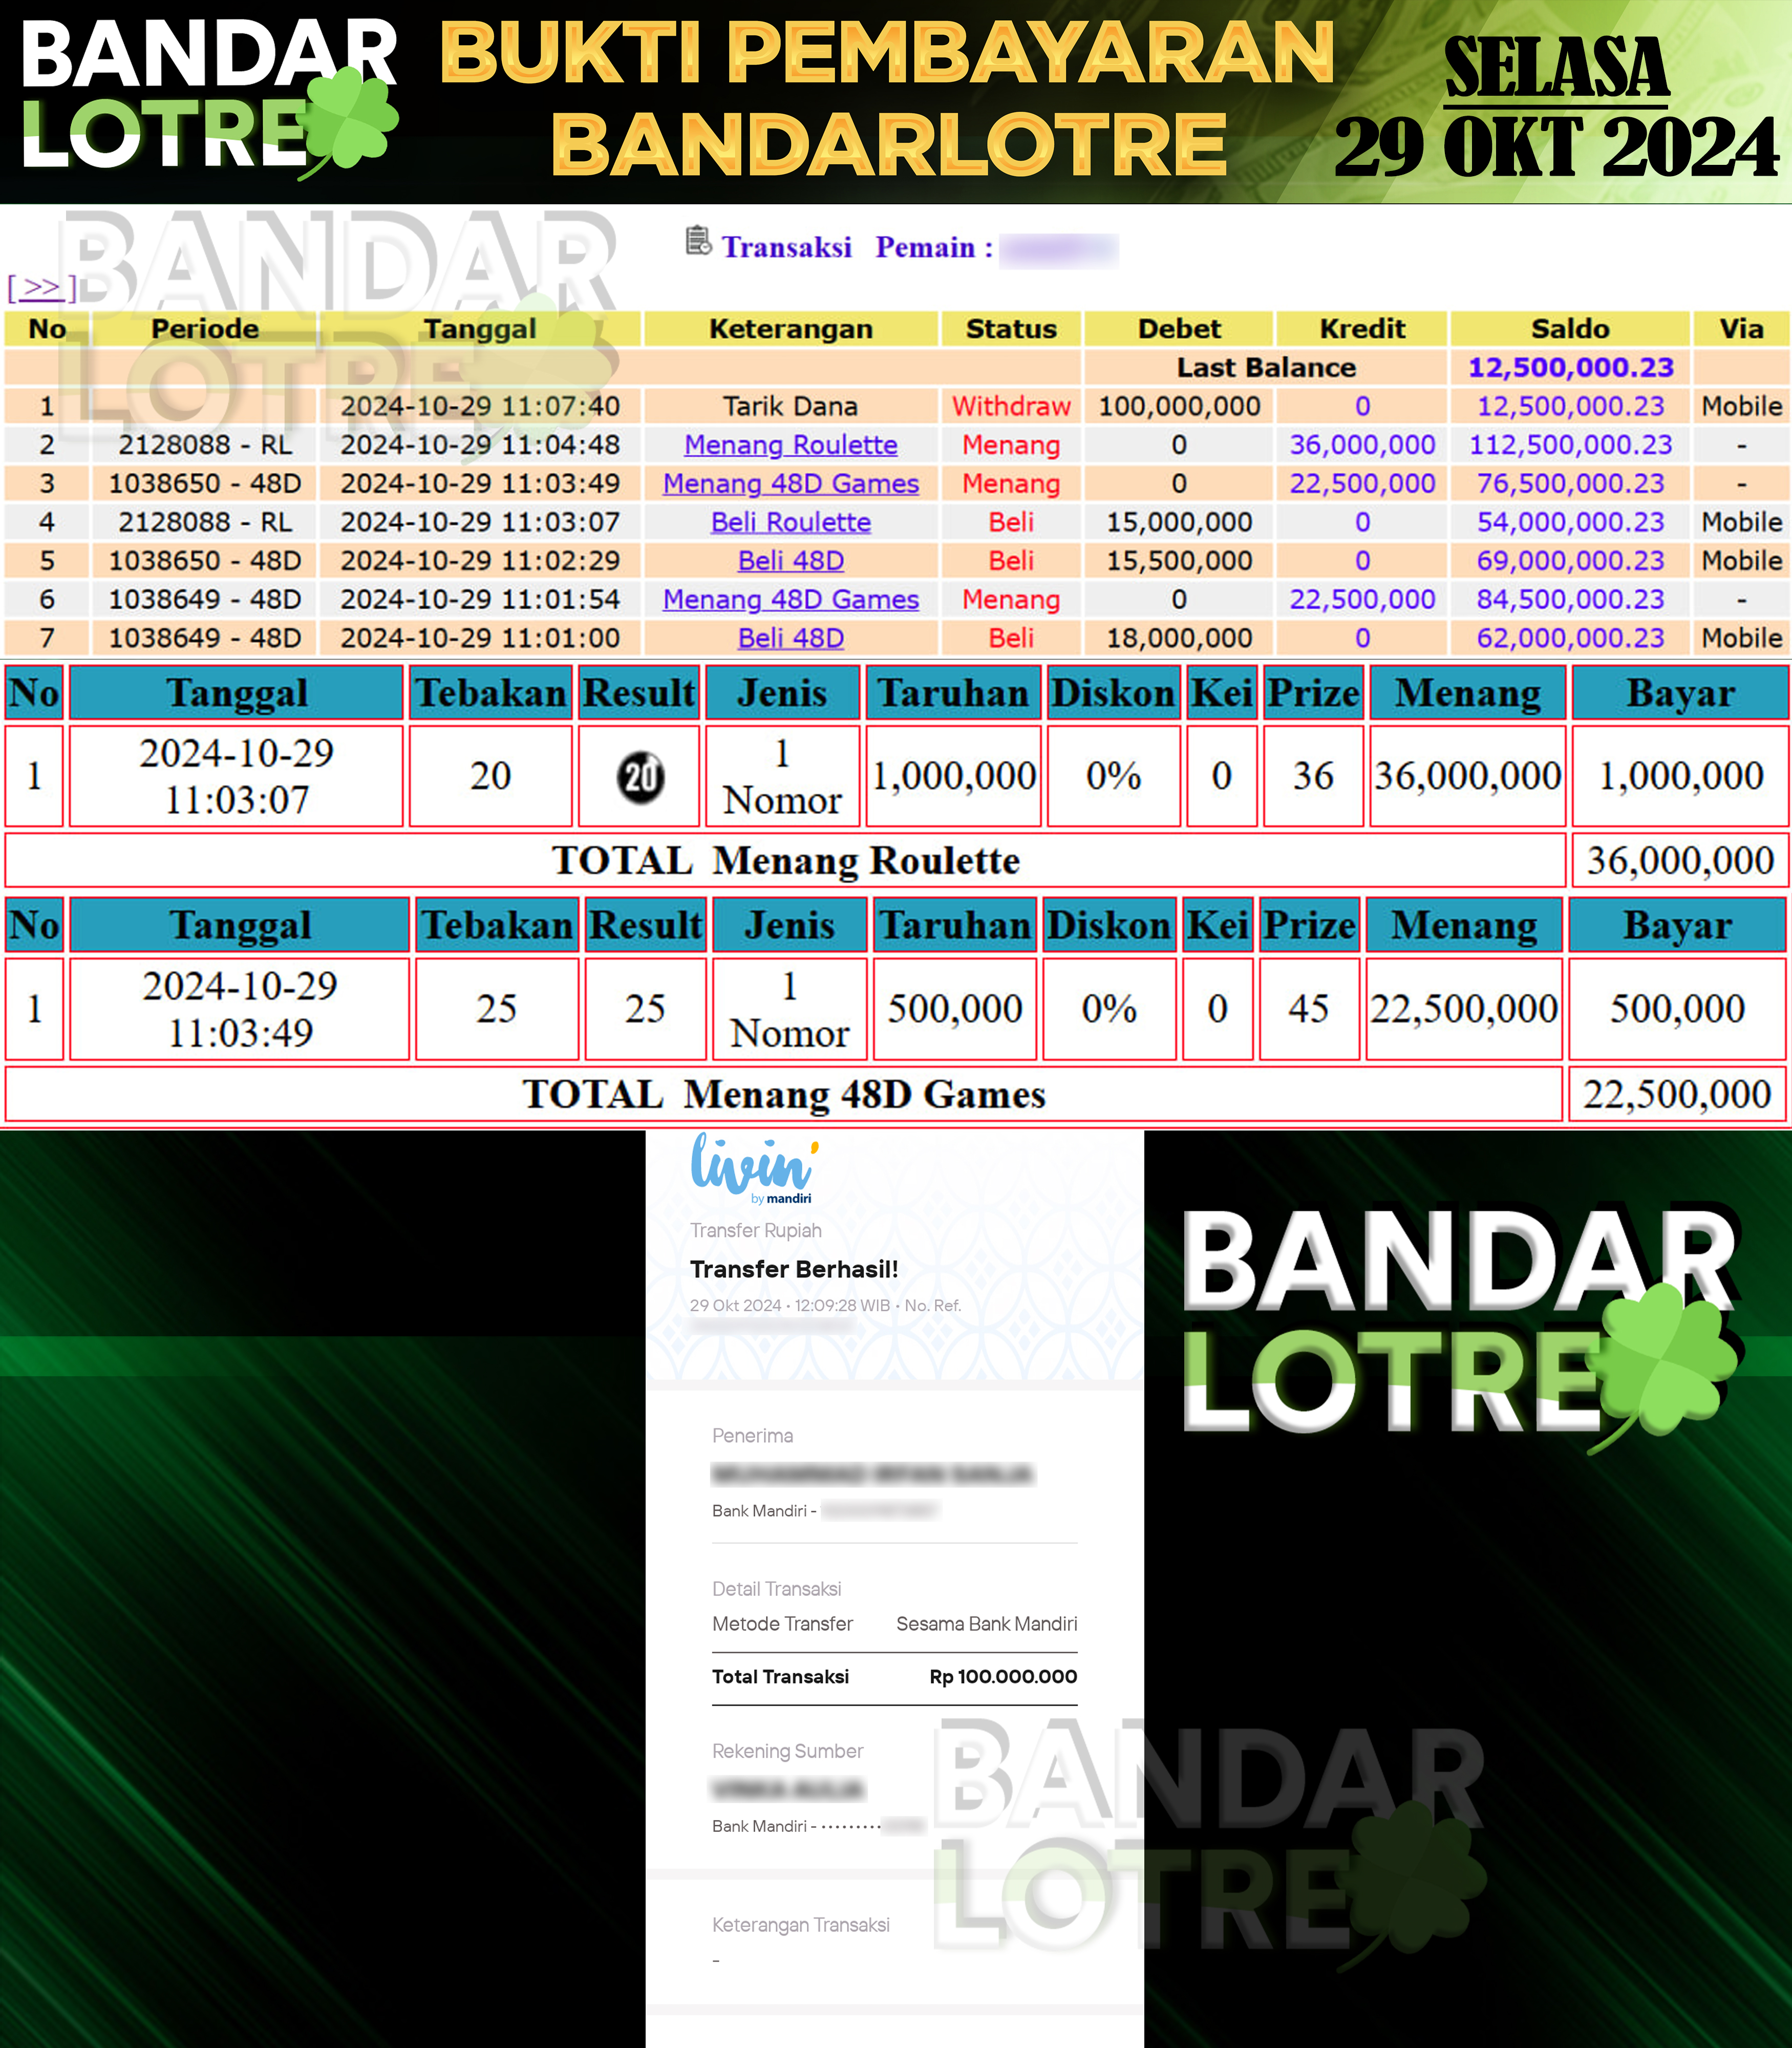Open Menang 48D Games link for period 1038649

(790, 600)
